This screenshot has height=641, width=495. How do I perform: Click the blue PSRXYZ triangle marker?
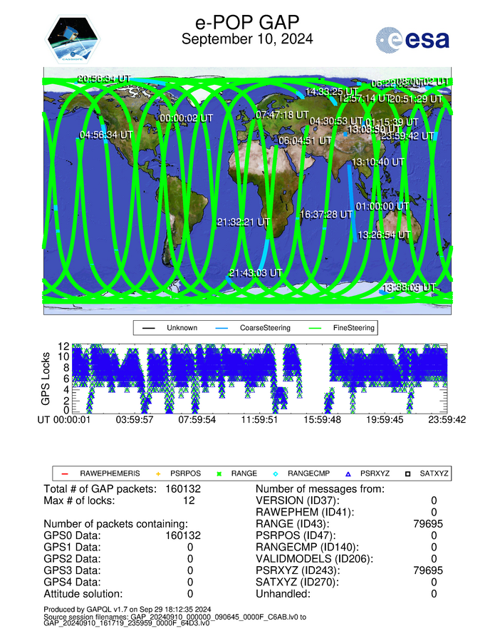coord(349,473)
